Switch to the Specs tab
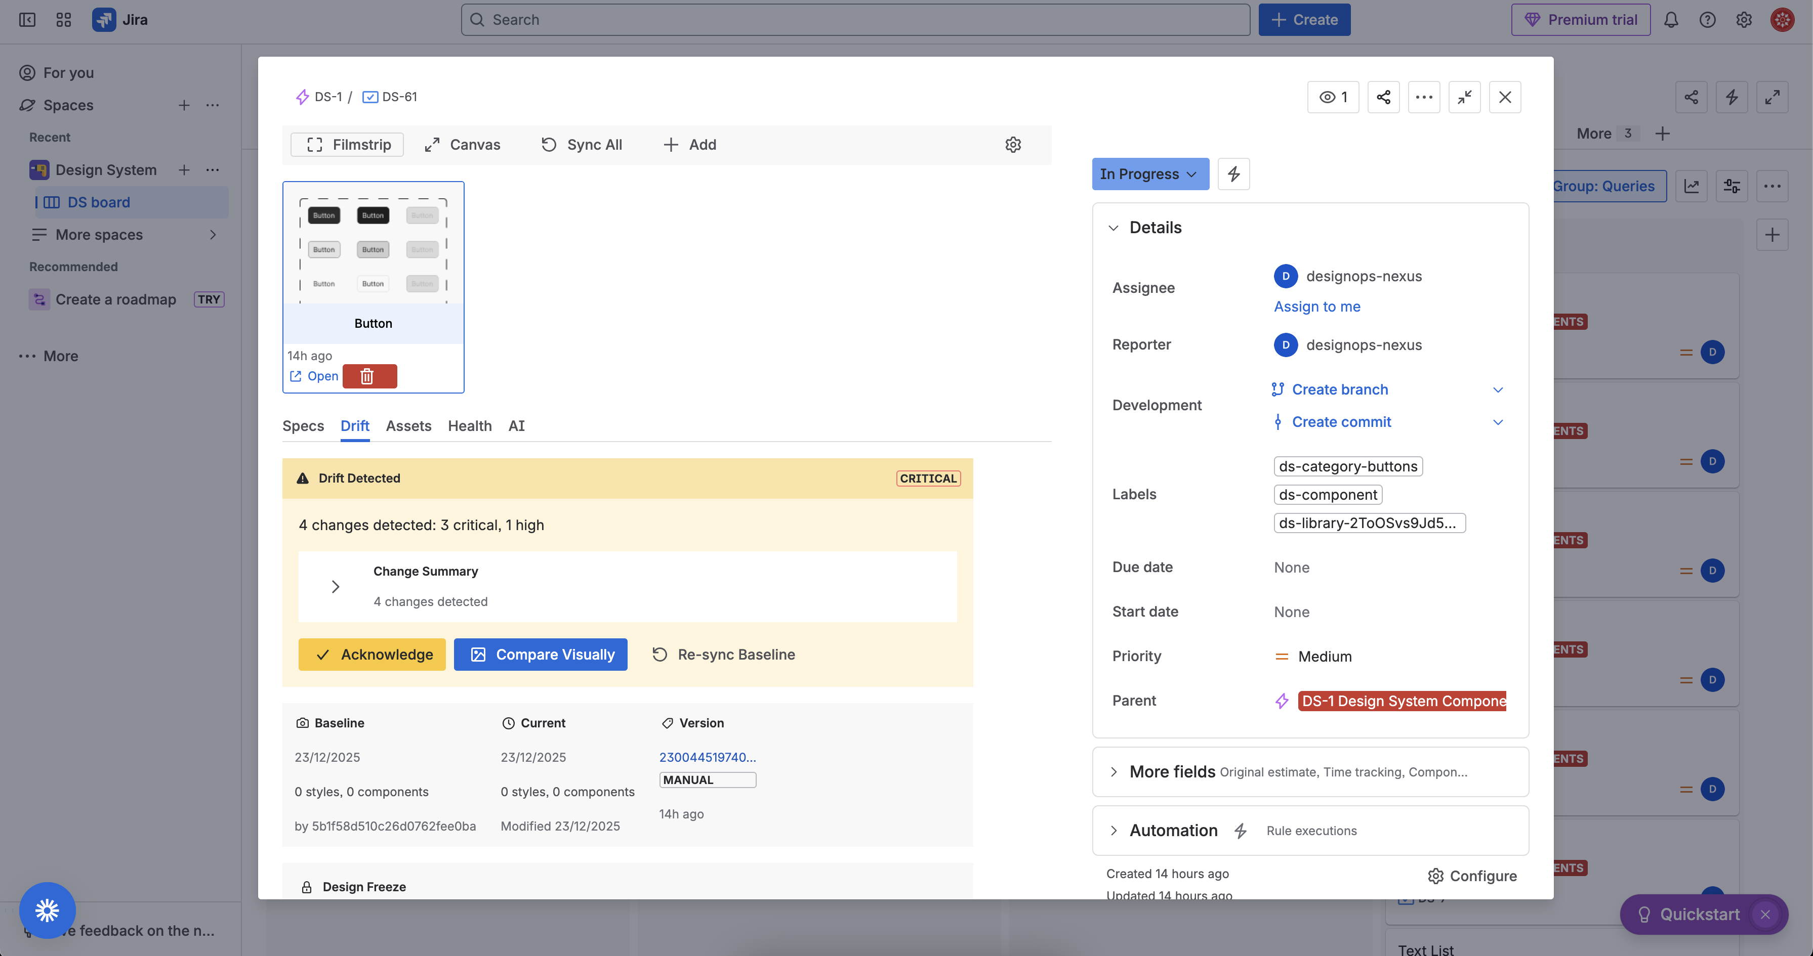Image resolution: width=1813 pixels, height=956 pixels. [303, 425]
